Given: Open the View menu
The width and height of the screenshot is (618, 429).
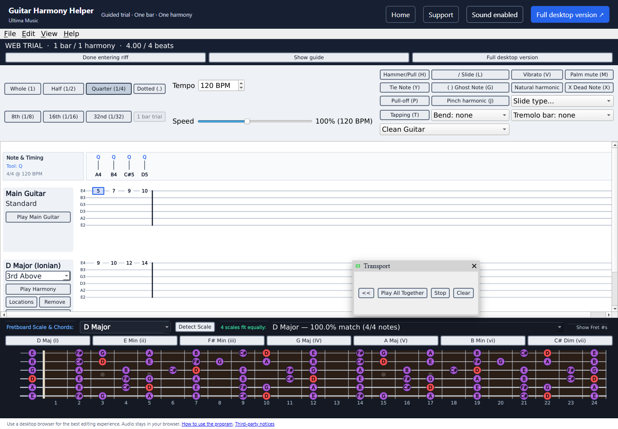Looking at the screenshot, I should coord(49,34).
